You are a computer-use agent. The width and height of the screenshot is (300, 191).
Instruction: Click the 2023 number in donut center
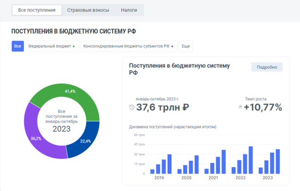[x=62, y=129]
